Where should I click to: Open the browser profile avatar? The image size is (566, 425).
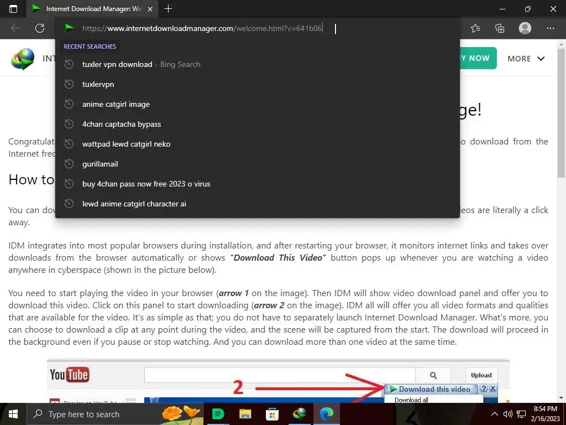pyautogui.click(x=525, y=28)
